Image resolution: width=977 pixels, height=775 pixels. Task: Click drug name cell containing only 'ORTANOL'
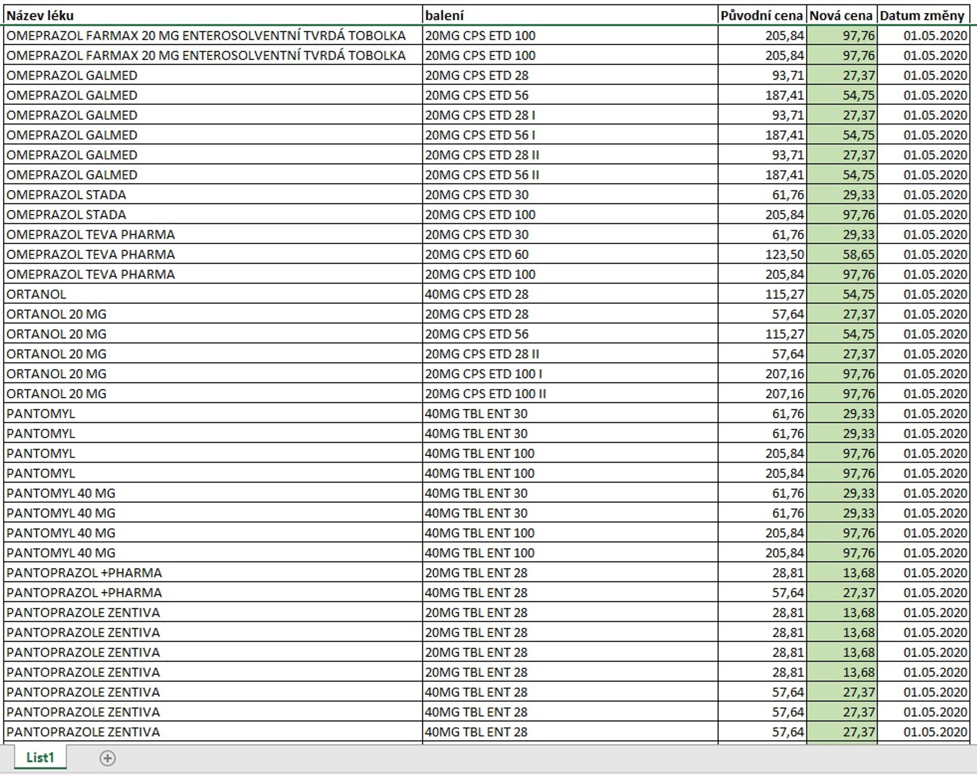point(213,294)
